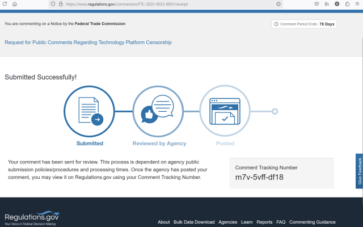
Task: Click the Posted step window icon
Action: click(x=225, y=111)
